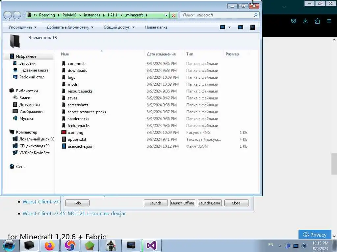Expand Добавить в библиотеку dropdown
The image size is (337, 252).
[x=70, y=27]
